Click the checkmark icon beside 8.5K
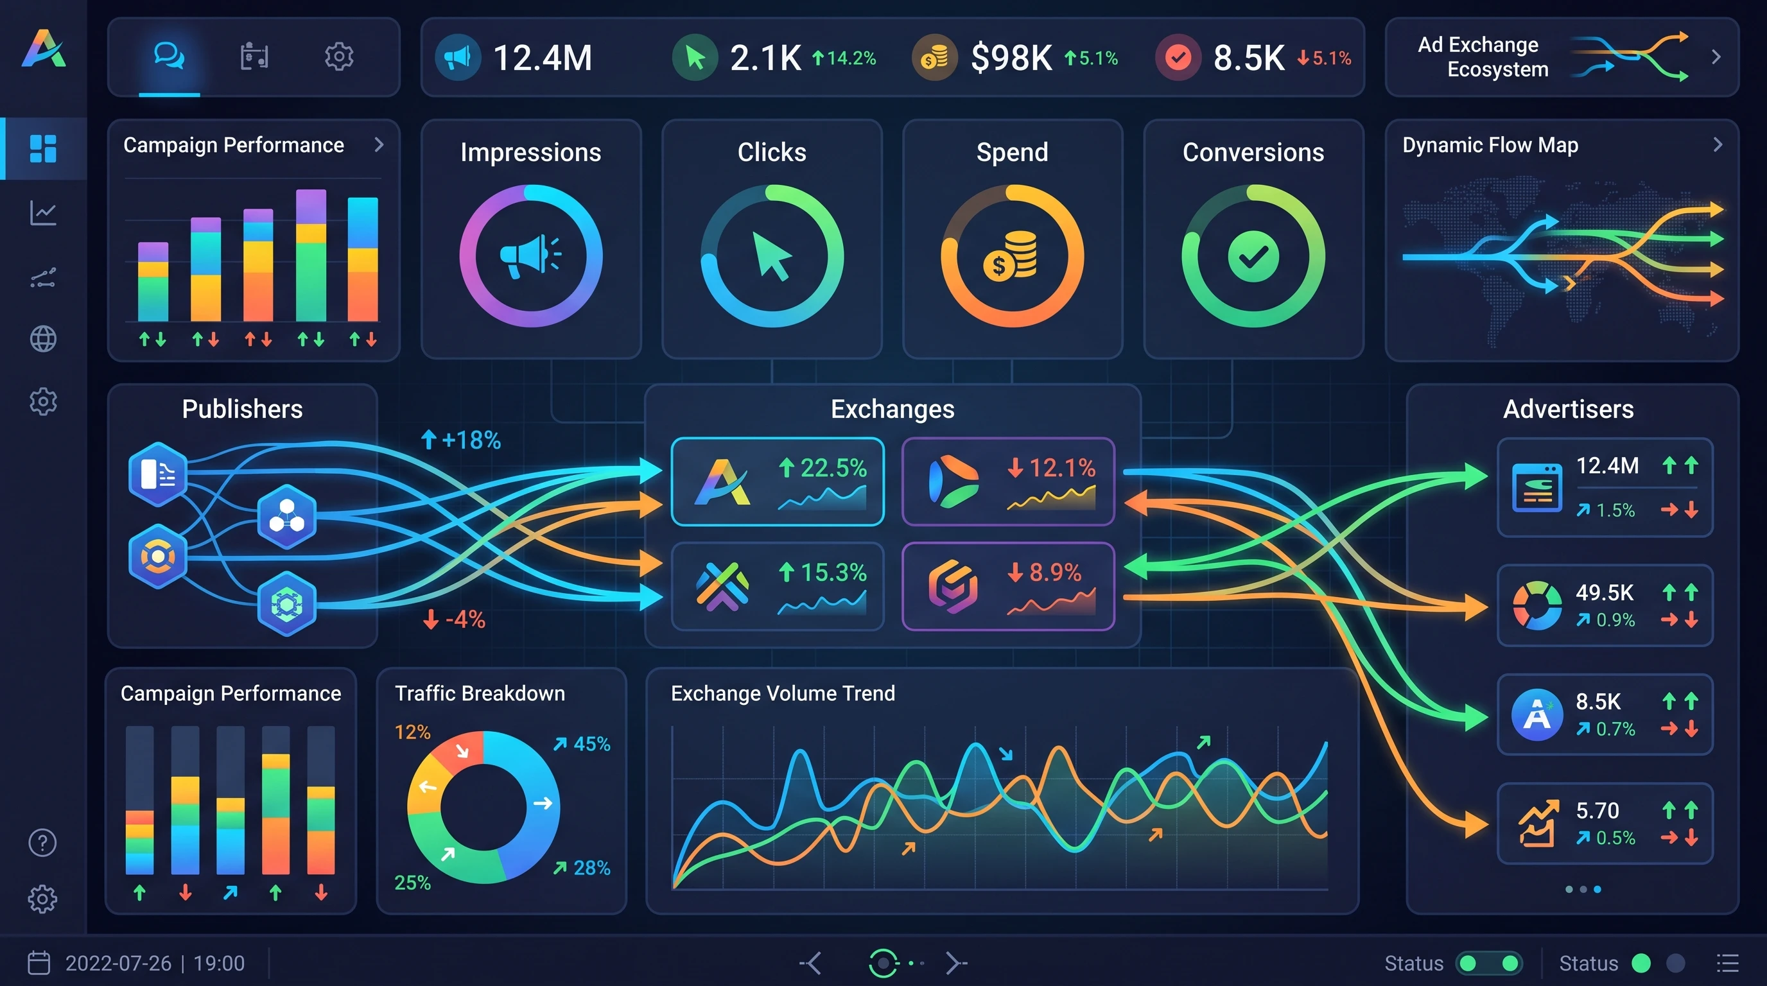The width and height of the screenshot is (1767, 986). coord(1178,58)
